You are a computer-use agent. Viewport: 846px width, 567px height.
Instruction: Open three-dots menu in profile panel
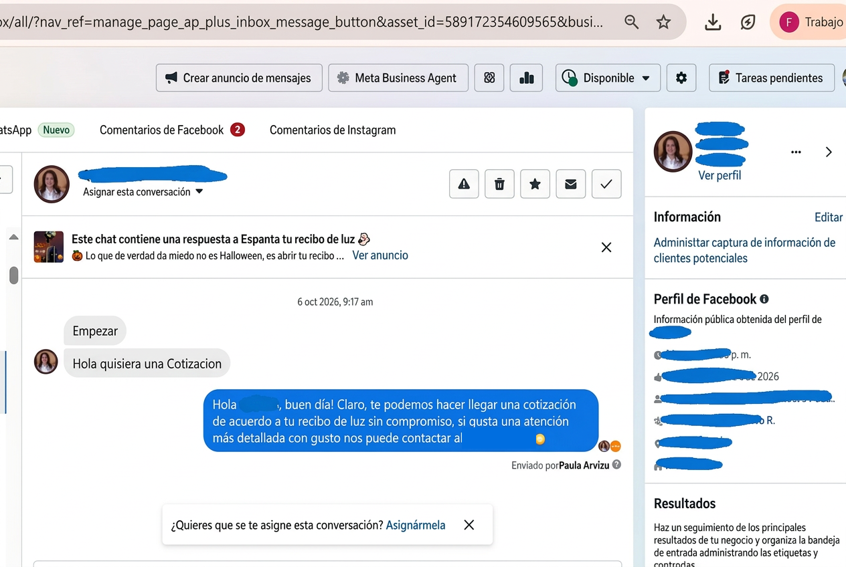pyautogui.click(x=796, y=152)
